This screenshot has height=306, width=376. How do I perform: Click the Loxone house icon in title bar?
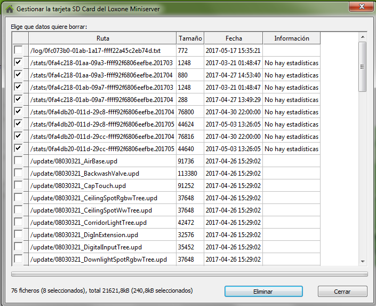click(9, 9)
